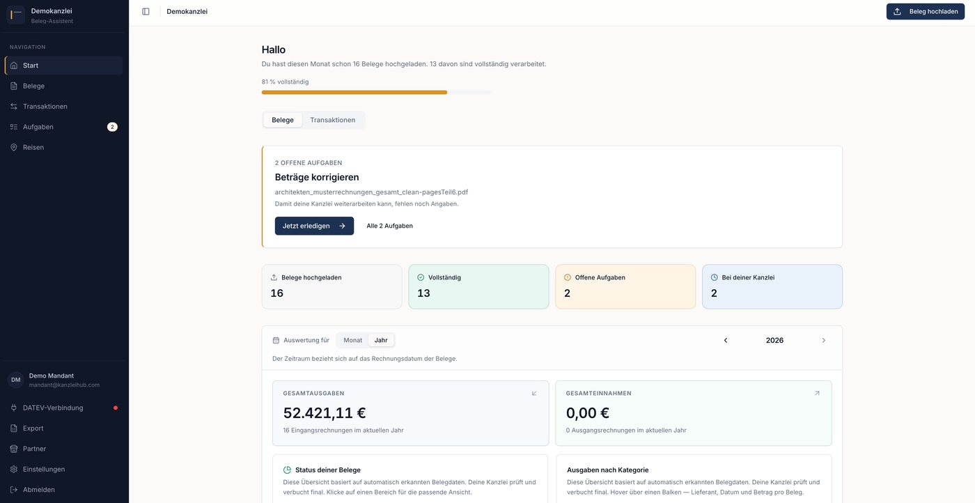This screenshot has width=975, height=503.
Task: Click the map pin icon beside Reisen
Action: click(x=14, y=147)
